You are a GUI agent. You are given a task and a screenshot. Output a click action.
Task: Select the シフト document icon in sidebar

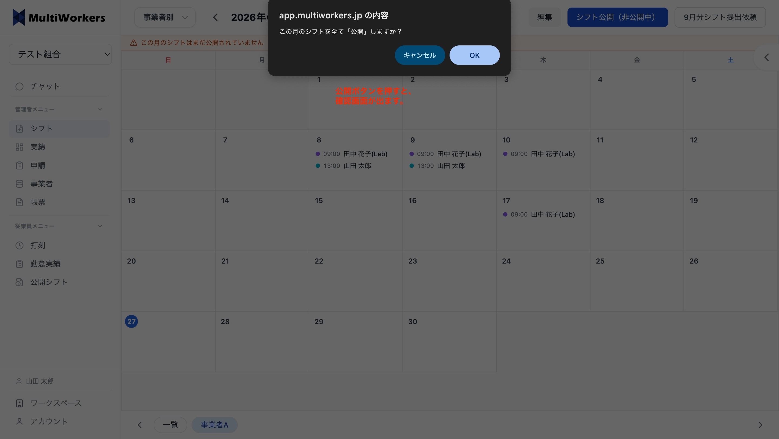click(x=19, y=129)
